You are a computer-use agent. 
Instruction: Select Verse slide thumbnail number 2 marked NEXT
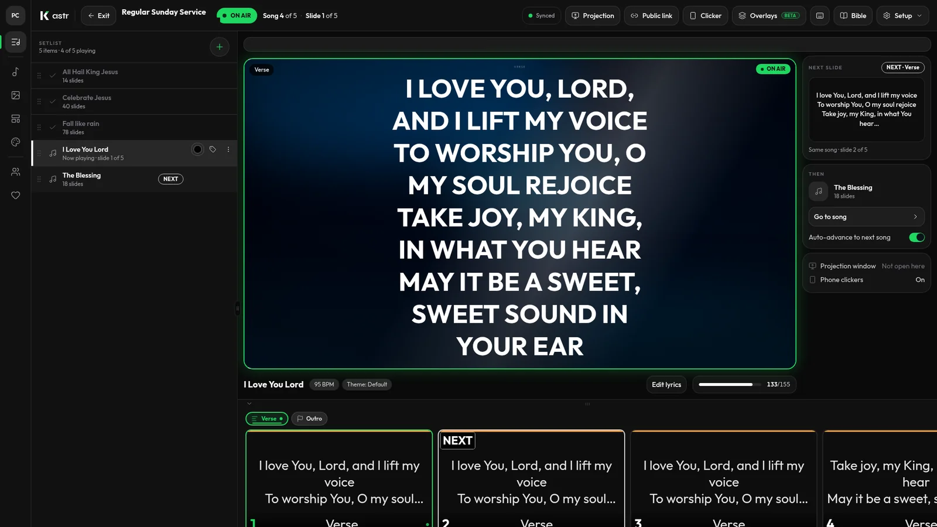(532, 479)
